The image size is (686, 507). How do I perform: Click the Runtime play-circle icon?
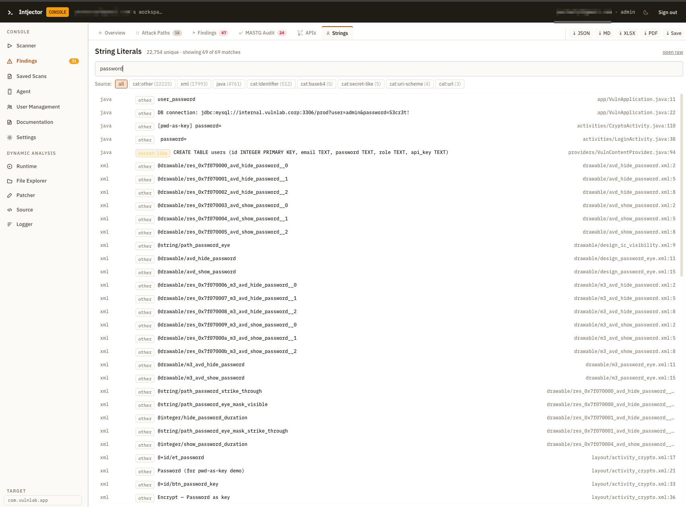pos(10,166)
